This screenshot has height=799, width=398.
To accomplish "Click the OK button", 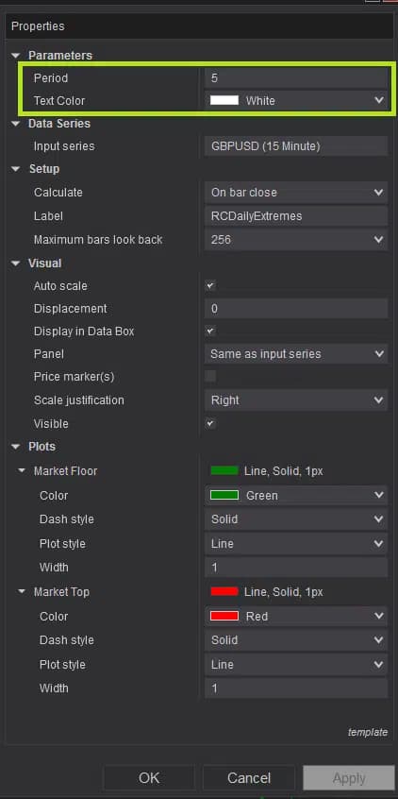I will tap(149, 777).
